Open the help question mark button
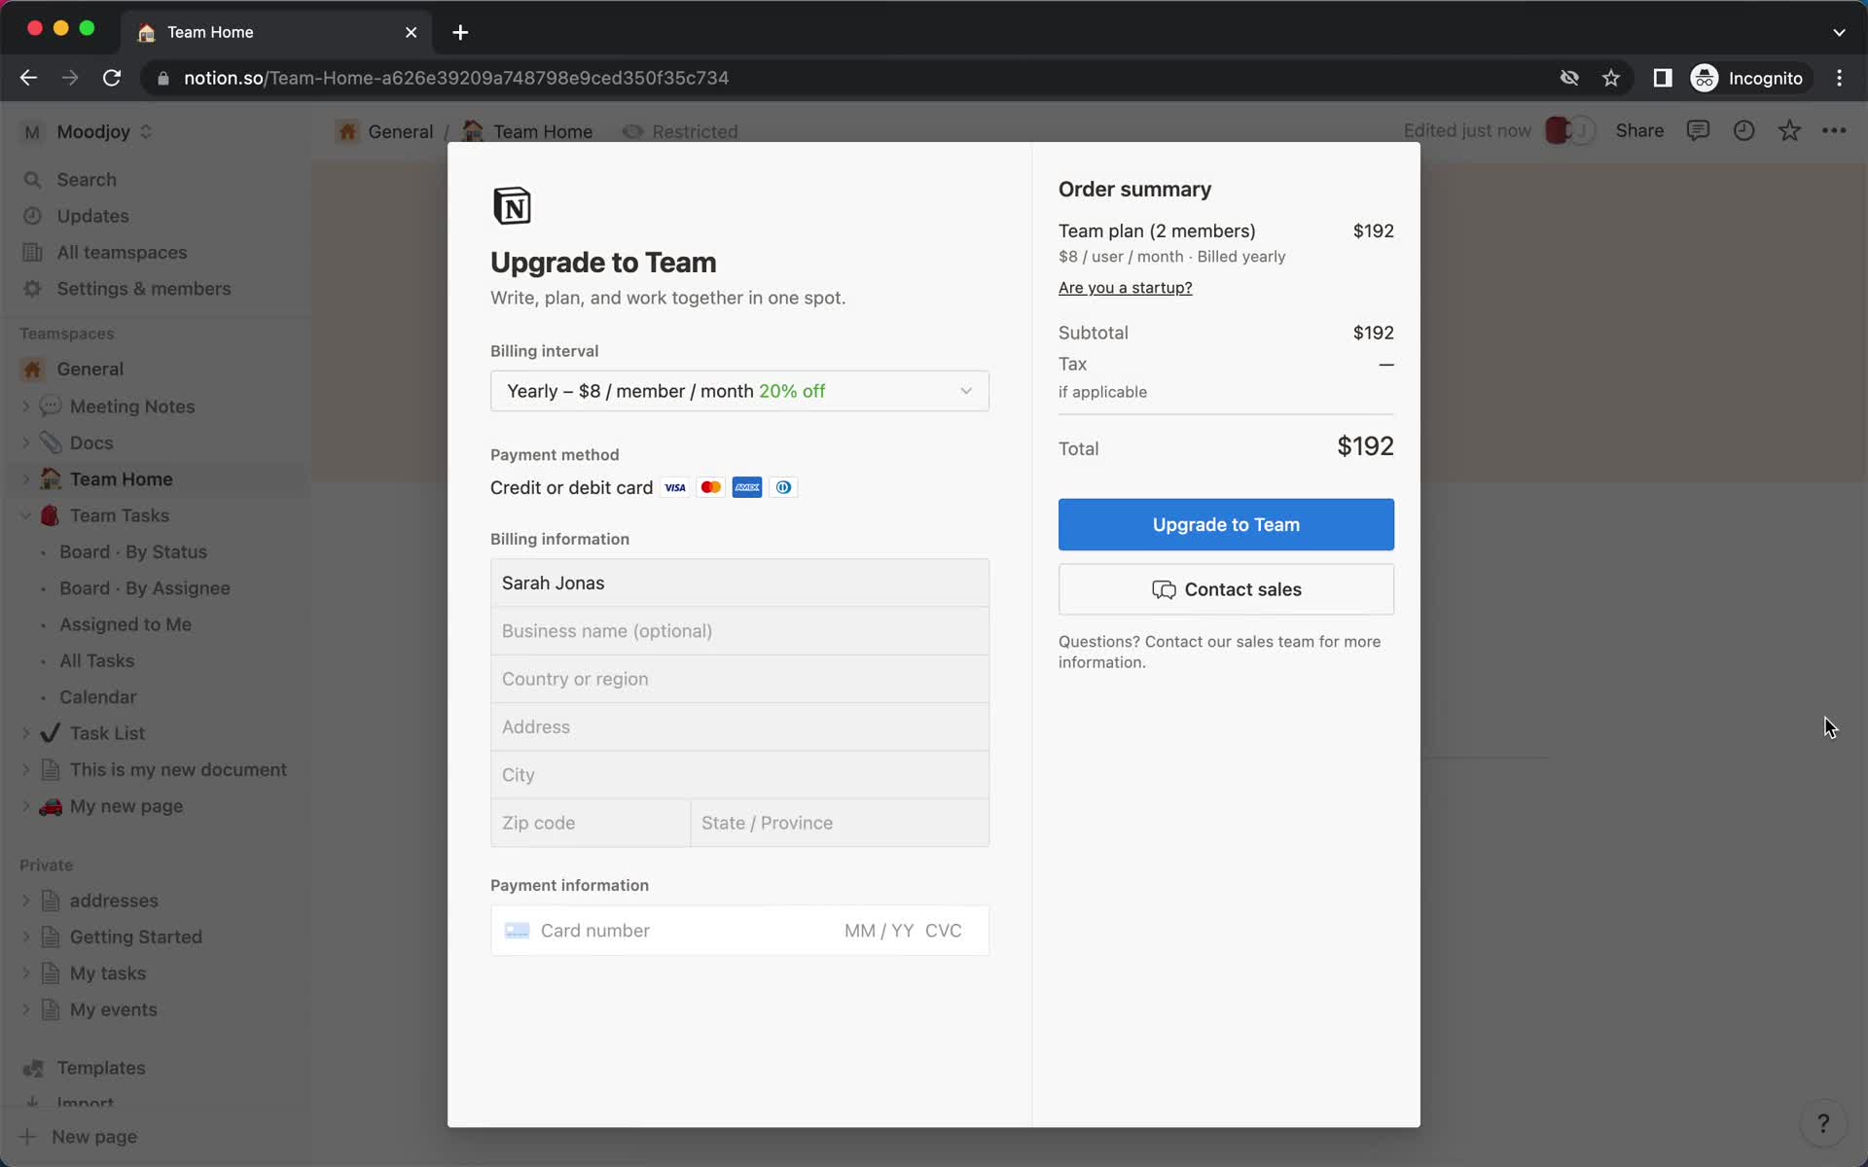This screenshot has height=1167, width=1868. (1823, 1124)
